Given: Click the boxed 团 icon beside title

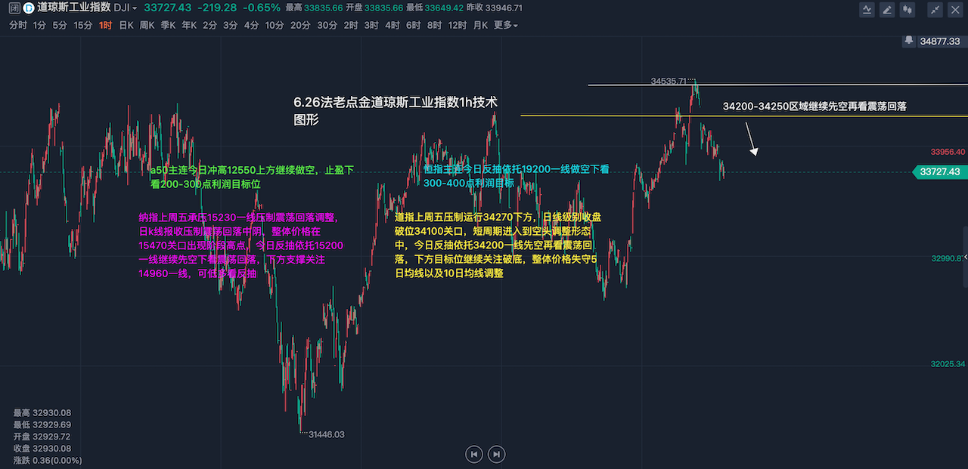Looking at the screenshot, I should pyautogui.click(x=14, y=8).
